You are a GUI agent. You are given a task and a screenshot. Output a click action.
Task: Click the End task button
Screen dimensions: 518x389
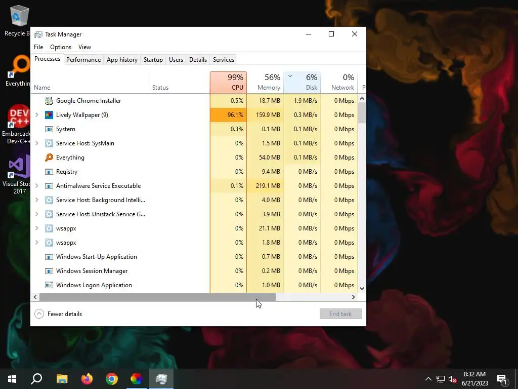point(340,314)
